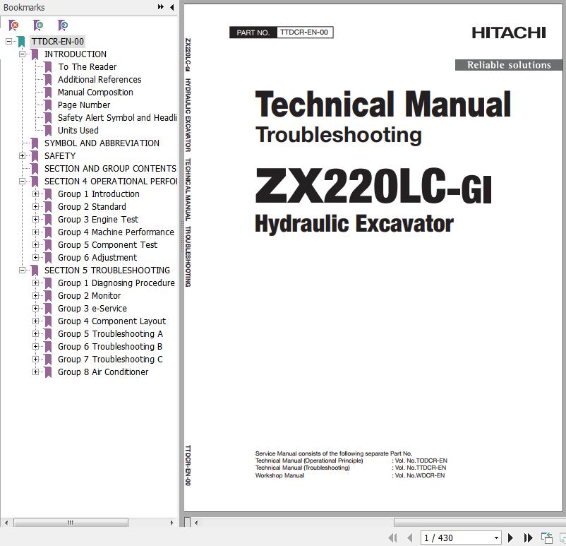The image size is (566, 546).
Task: Jump to the last page
Action: (x=527, y=538)
